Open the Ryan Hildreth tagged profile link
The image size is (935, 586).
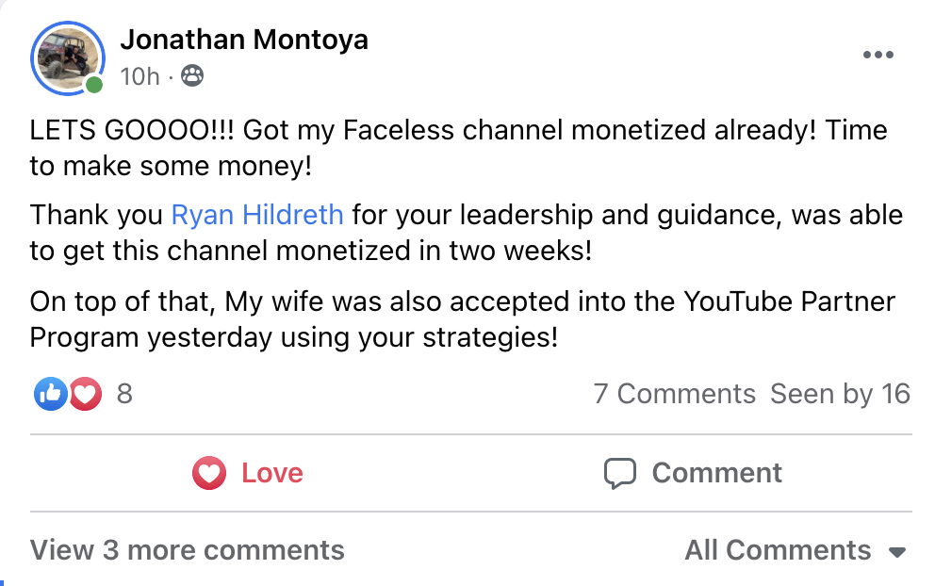(x=257, y=215)
